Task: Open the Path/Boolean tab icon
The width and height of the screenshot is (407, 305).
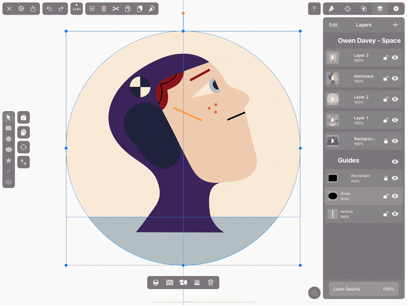Action: tap(364, 9)
